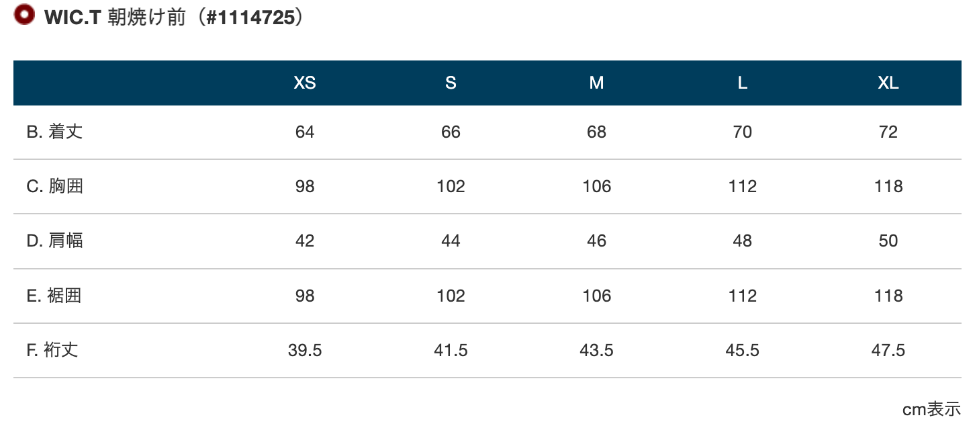Click the cm表示 unit note

[x=931, y=408]
